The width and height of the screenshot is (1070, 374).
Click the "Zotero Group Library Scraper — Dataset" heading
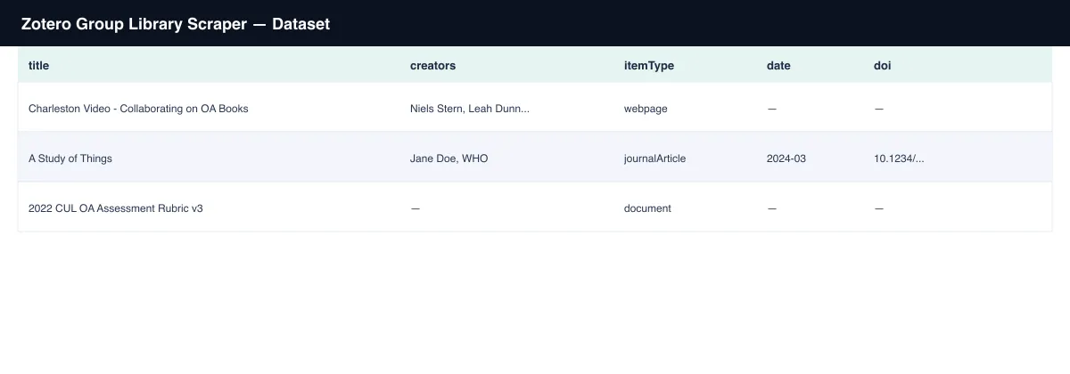[x=176, y=24]
